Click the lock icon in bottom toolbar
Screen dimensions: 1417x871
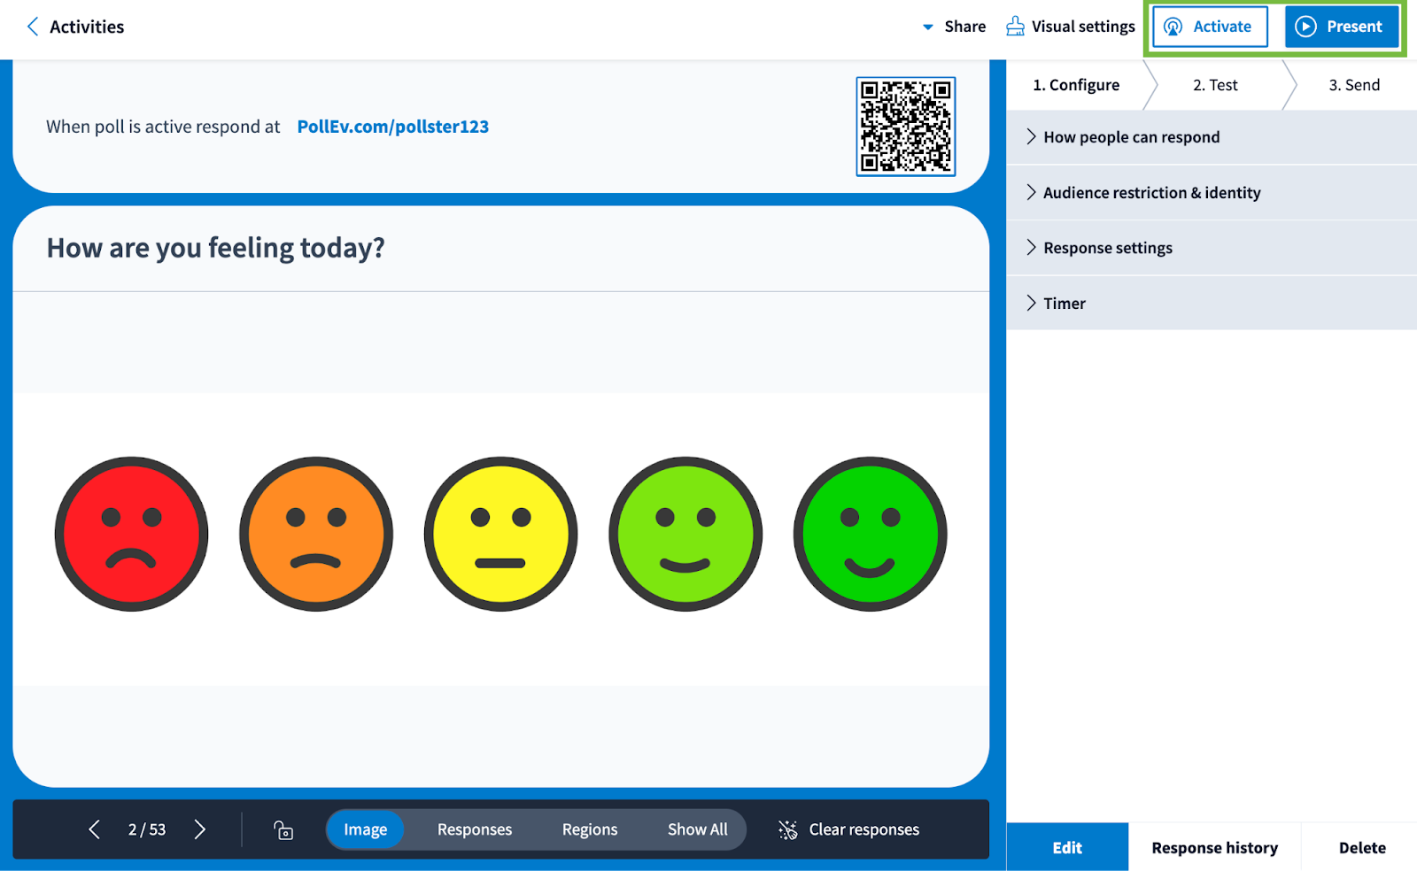click(283, 829)
